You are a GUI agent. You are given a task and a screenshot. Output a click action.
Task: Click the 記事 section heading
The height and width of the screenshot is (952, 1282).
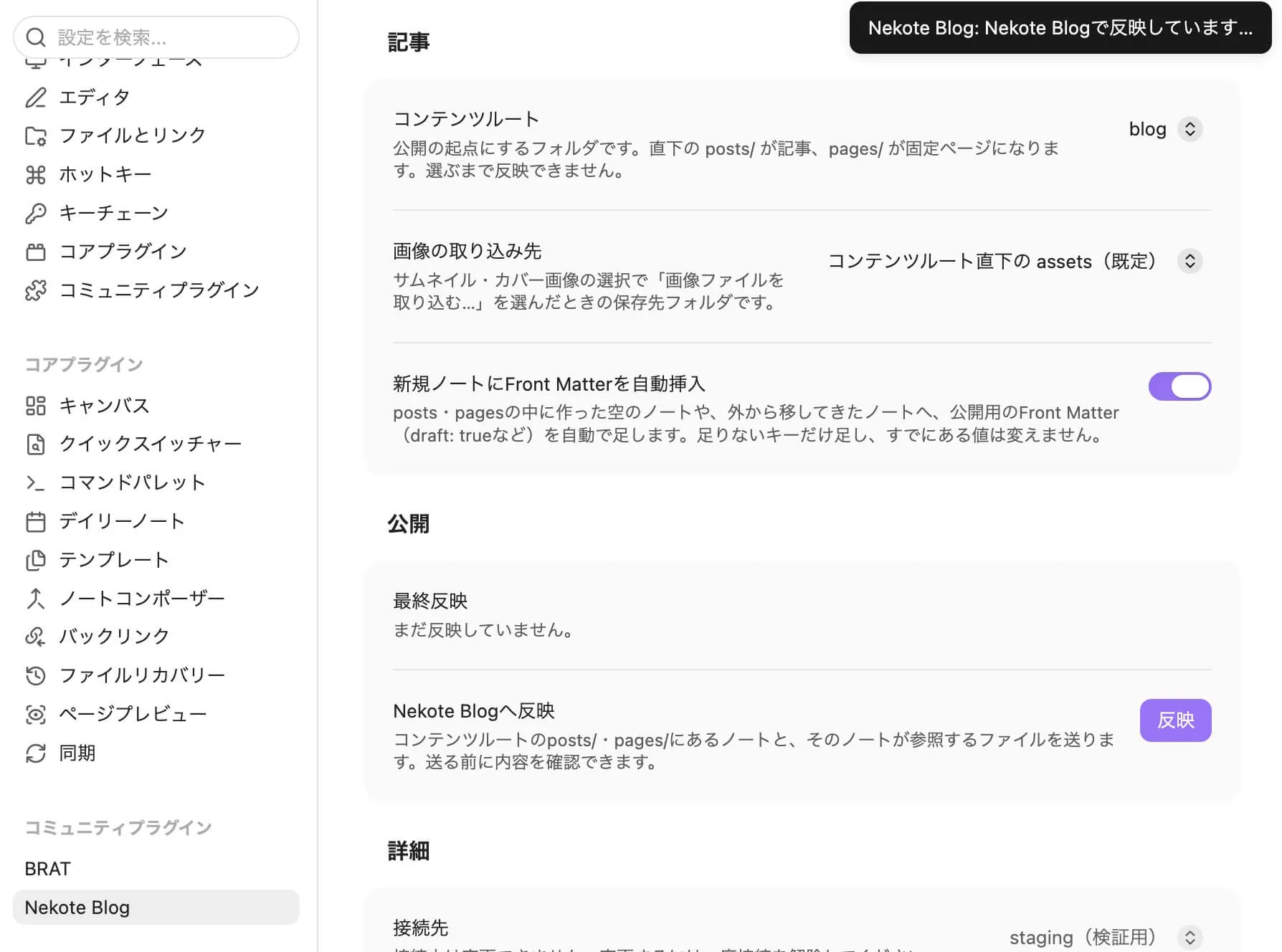(409, 43)
